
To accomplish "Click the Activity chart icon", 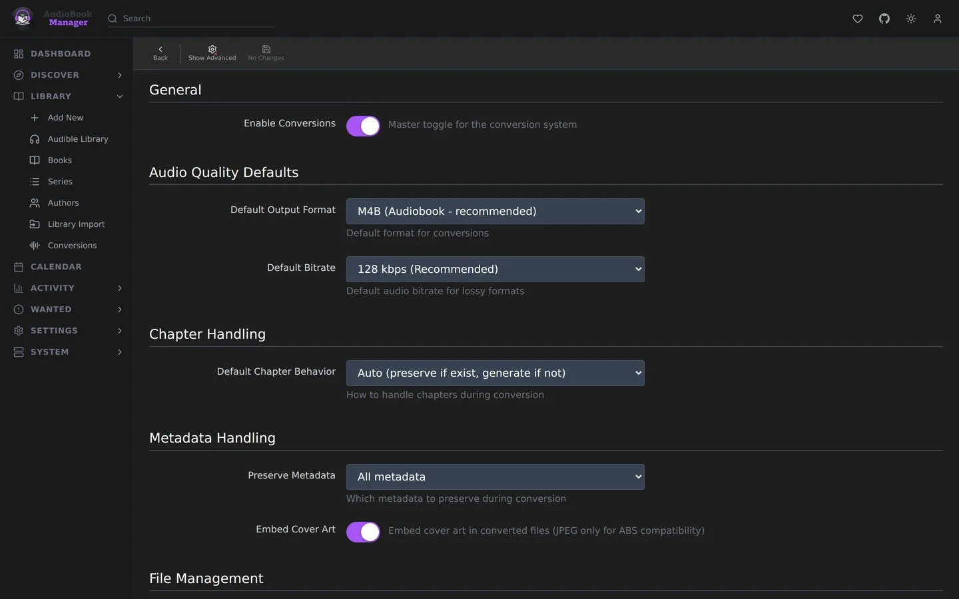I will [19, 288].
